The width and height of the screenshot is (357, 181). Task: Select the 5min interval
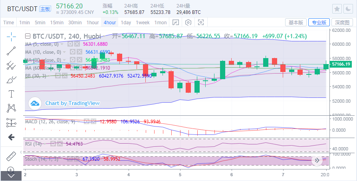(x=40, y=22)
